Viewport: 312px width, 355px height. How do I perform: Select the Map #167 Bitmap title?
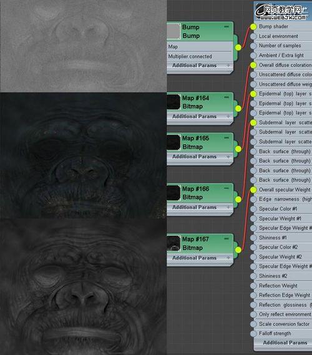(x=195, y=243)
